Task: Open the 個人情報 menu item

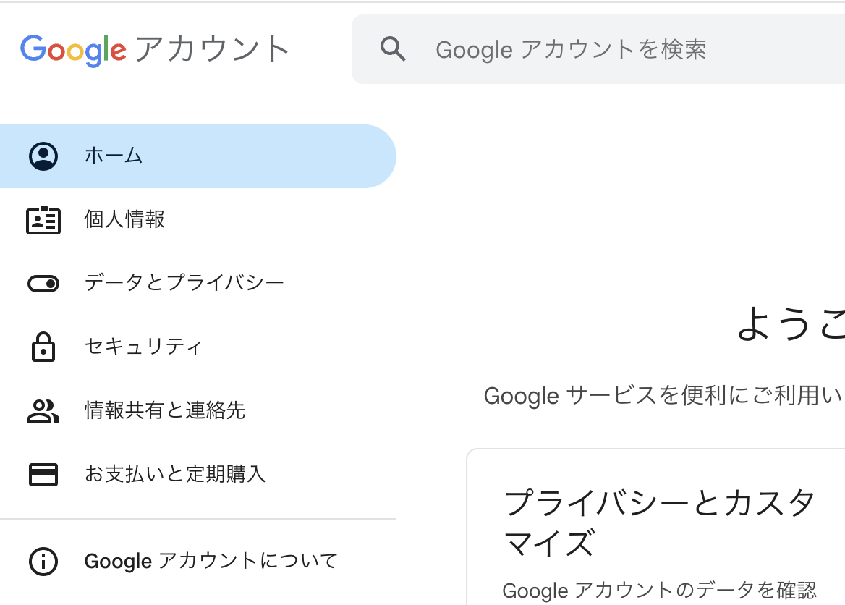Action: [x=124, y=219]
